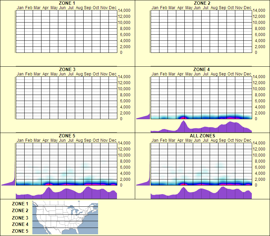Click the Mar label in ZONE 2 chart
The height and width of the screenshot is (236, 270).
(172, 8)
